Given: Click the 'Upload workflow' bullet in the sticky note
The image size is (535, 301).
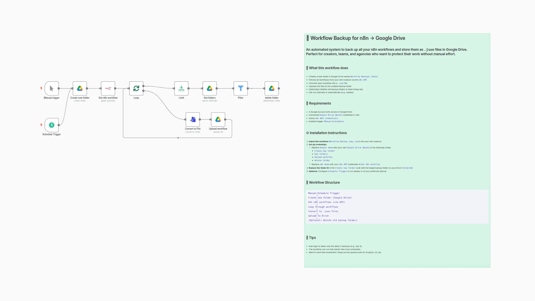Looking at the screenshot, I should (323, 157).
